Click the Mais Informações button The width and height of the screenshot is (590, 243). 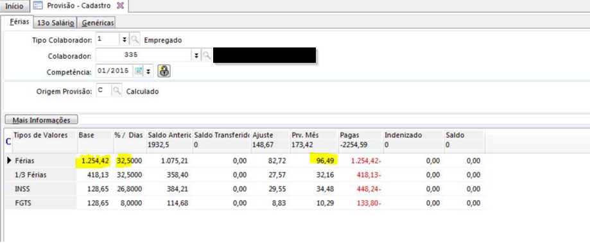coord(41,120)
